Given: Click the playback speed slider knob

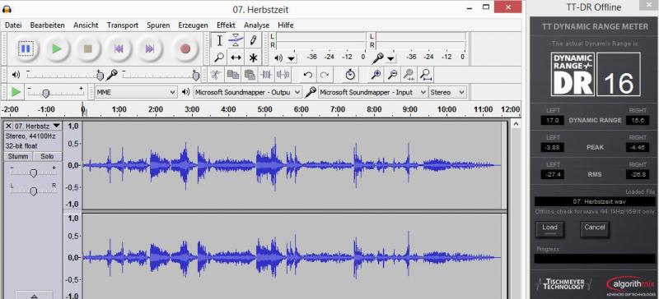Looking at the screenshot, I should [46, 93].
